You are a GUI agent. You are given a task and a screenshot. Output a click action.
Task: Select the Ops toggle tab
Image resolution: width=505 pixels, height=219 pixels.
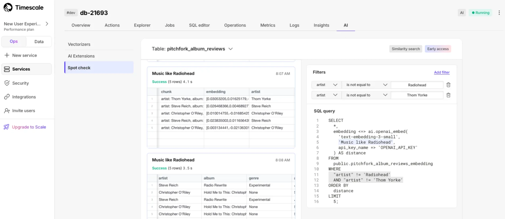14,41
